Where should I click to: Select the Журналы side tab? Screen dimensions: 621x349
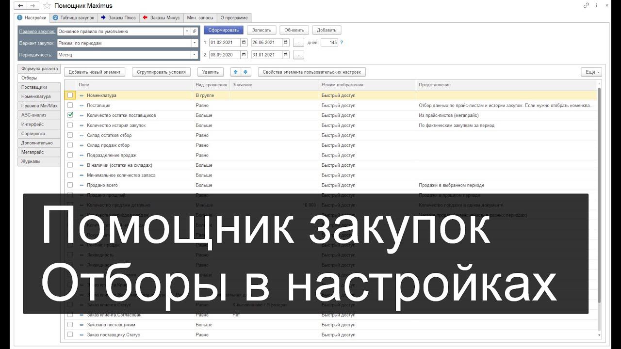click(x=39, y=161)
